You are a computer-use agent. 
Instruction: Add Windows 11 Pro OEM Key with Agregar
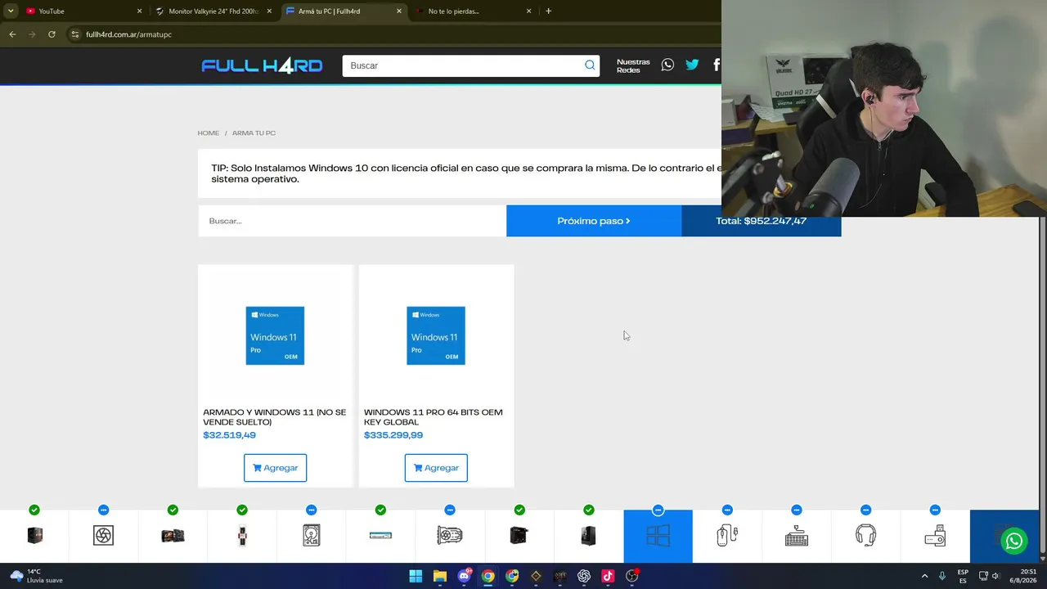tap(436, 468)
